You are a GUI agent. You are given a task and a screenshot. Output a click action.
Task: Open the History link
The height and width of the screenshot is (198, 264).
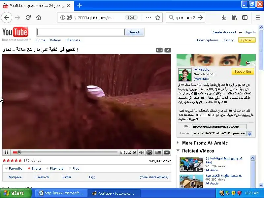tap(228, 40)
